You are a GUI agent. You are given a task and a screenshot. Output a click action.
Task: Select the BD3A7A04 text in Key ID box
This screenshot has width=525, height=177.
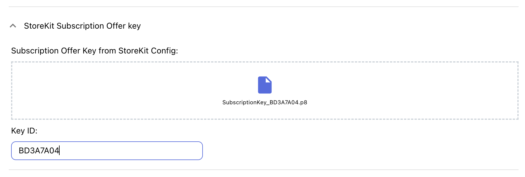(39, 150)
